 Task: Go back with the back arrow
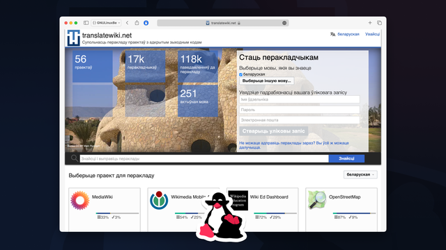pos(127,23)
